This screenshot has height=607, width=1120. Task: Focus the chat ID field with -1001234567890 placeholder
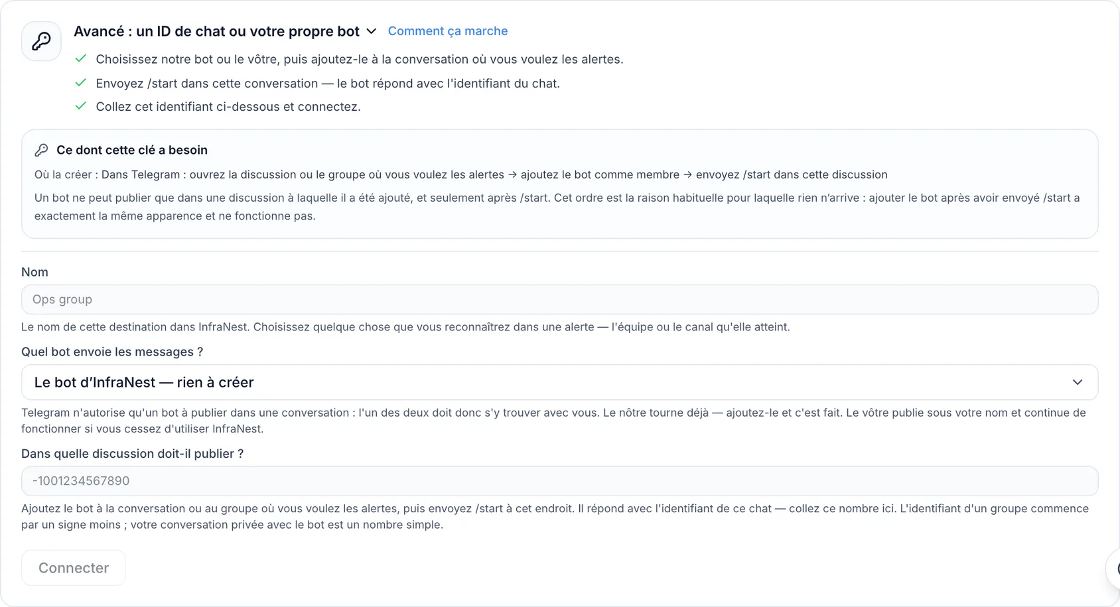click(559, 481)
